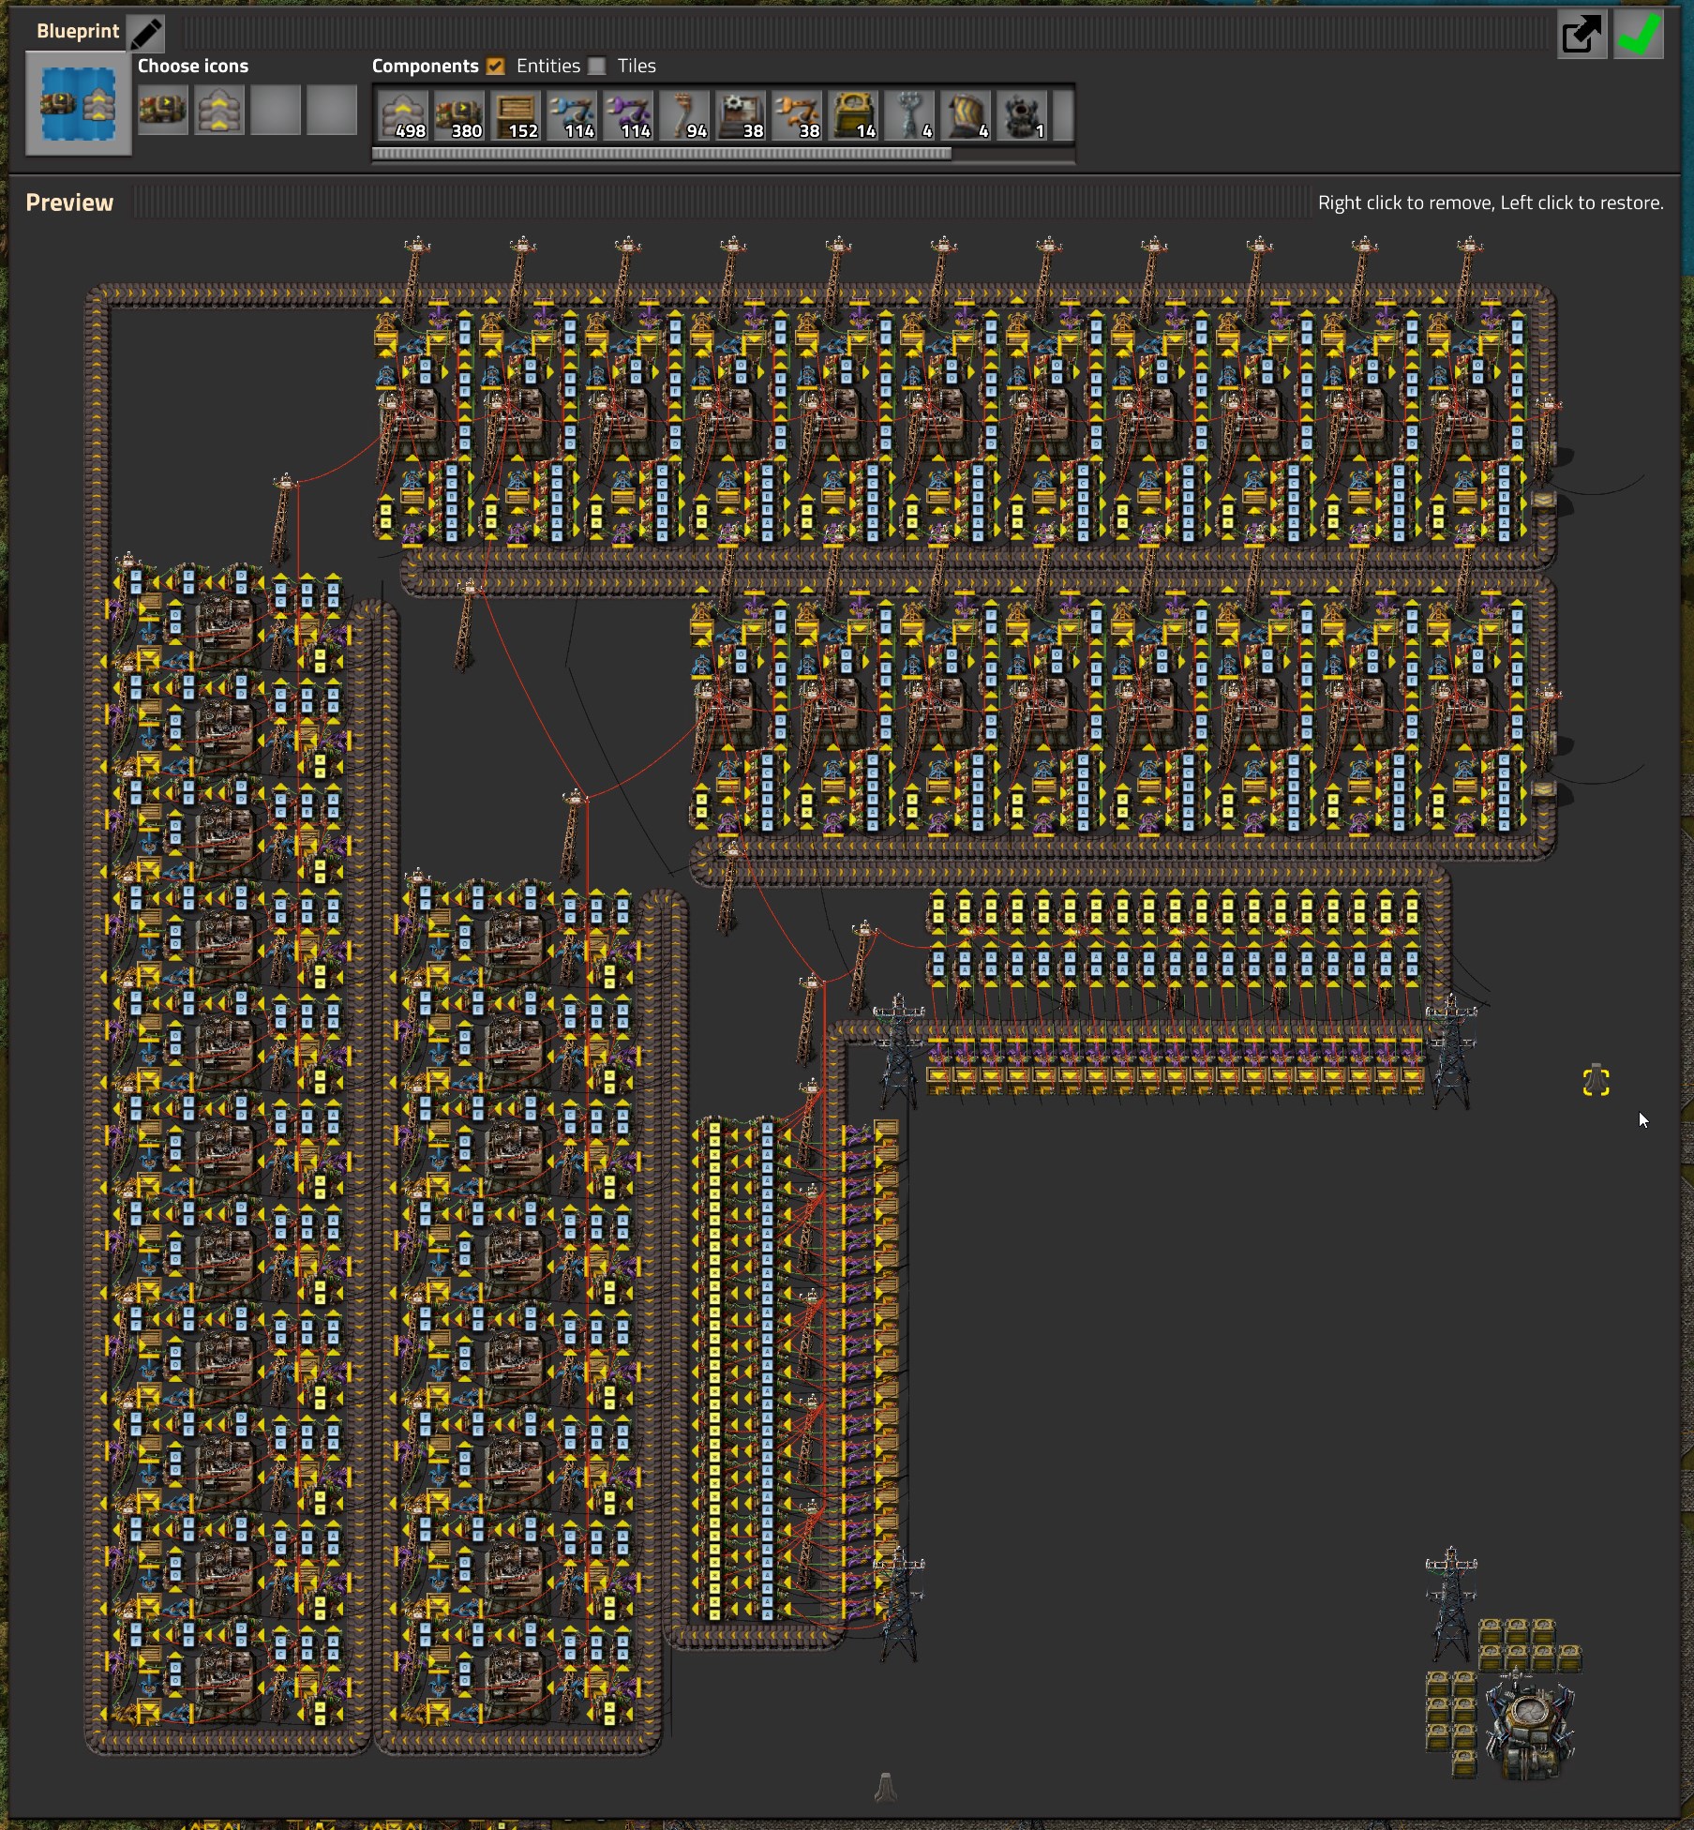Click the orange inserter component showing 38
Image resolution: width=1694 pixels, height=1830 pixels.
tap(797, 115)
